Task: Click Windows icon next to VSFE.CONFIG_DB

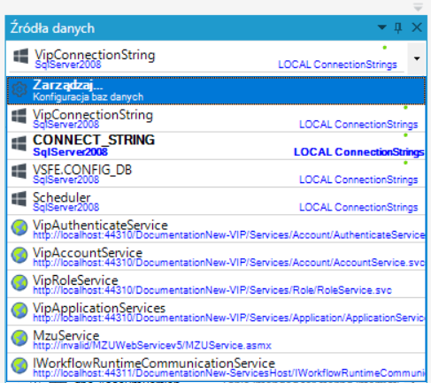Action: point(19,172)
